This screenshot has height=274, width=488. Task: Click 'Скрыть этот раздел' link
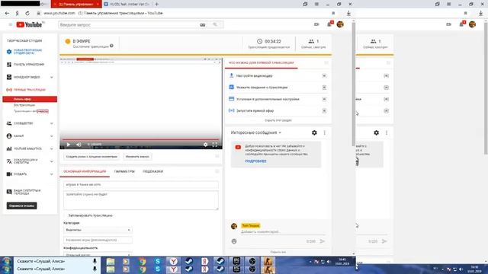278,120
